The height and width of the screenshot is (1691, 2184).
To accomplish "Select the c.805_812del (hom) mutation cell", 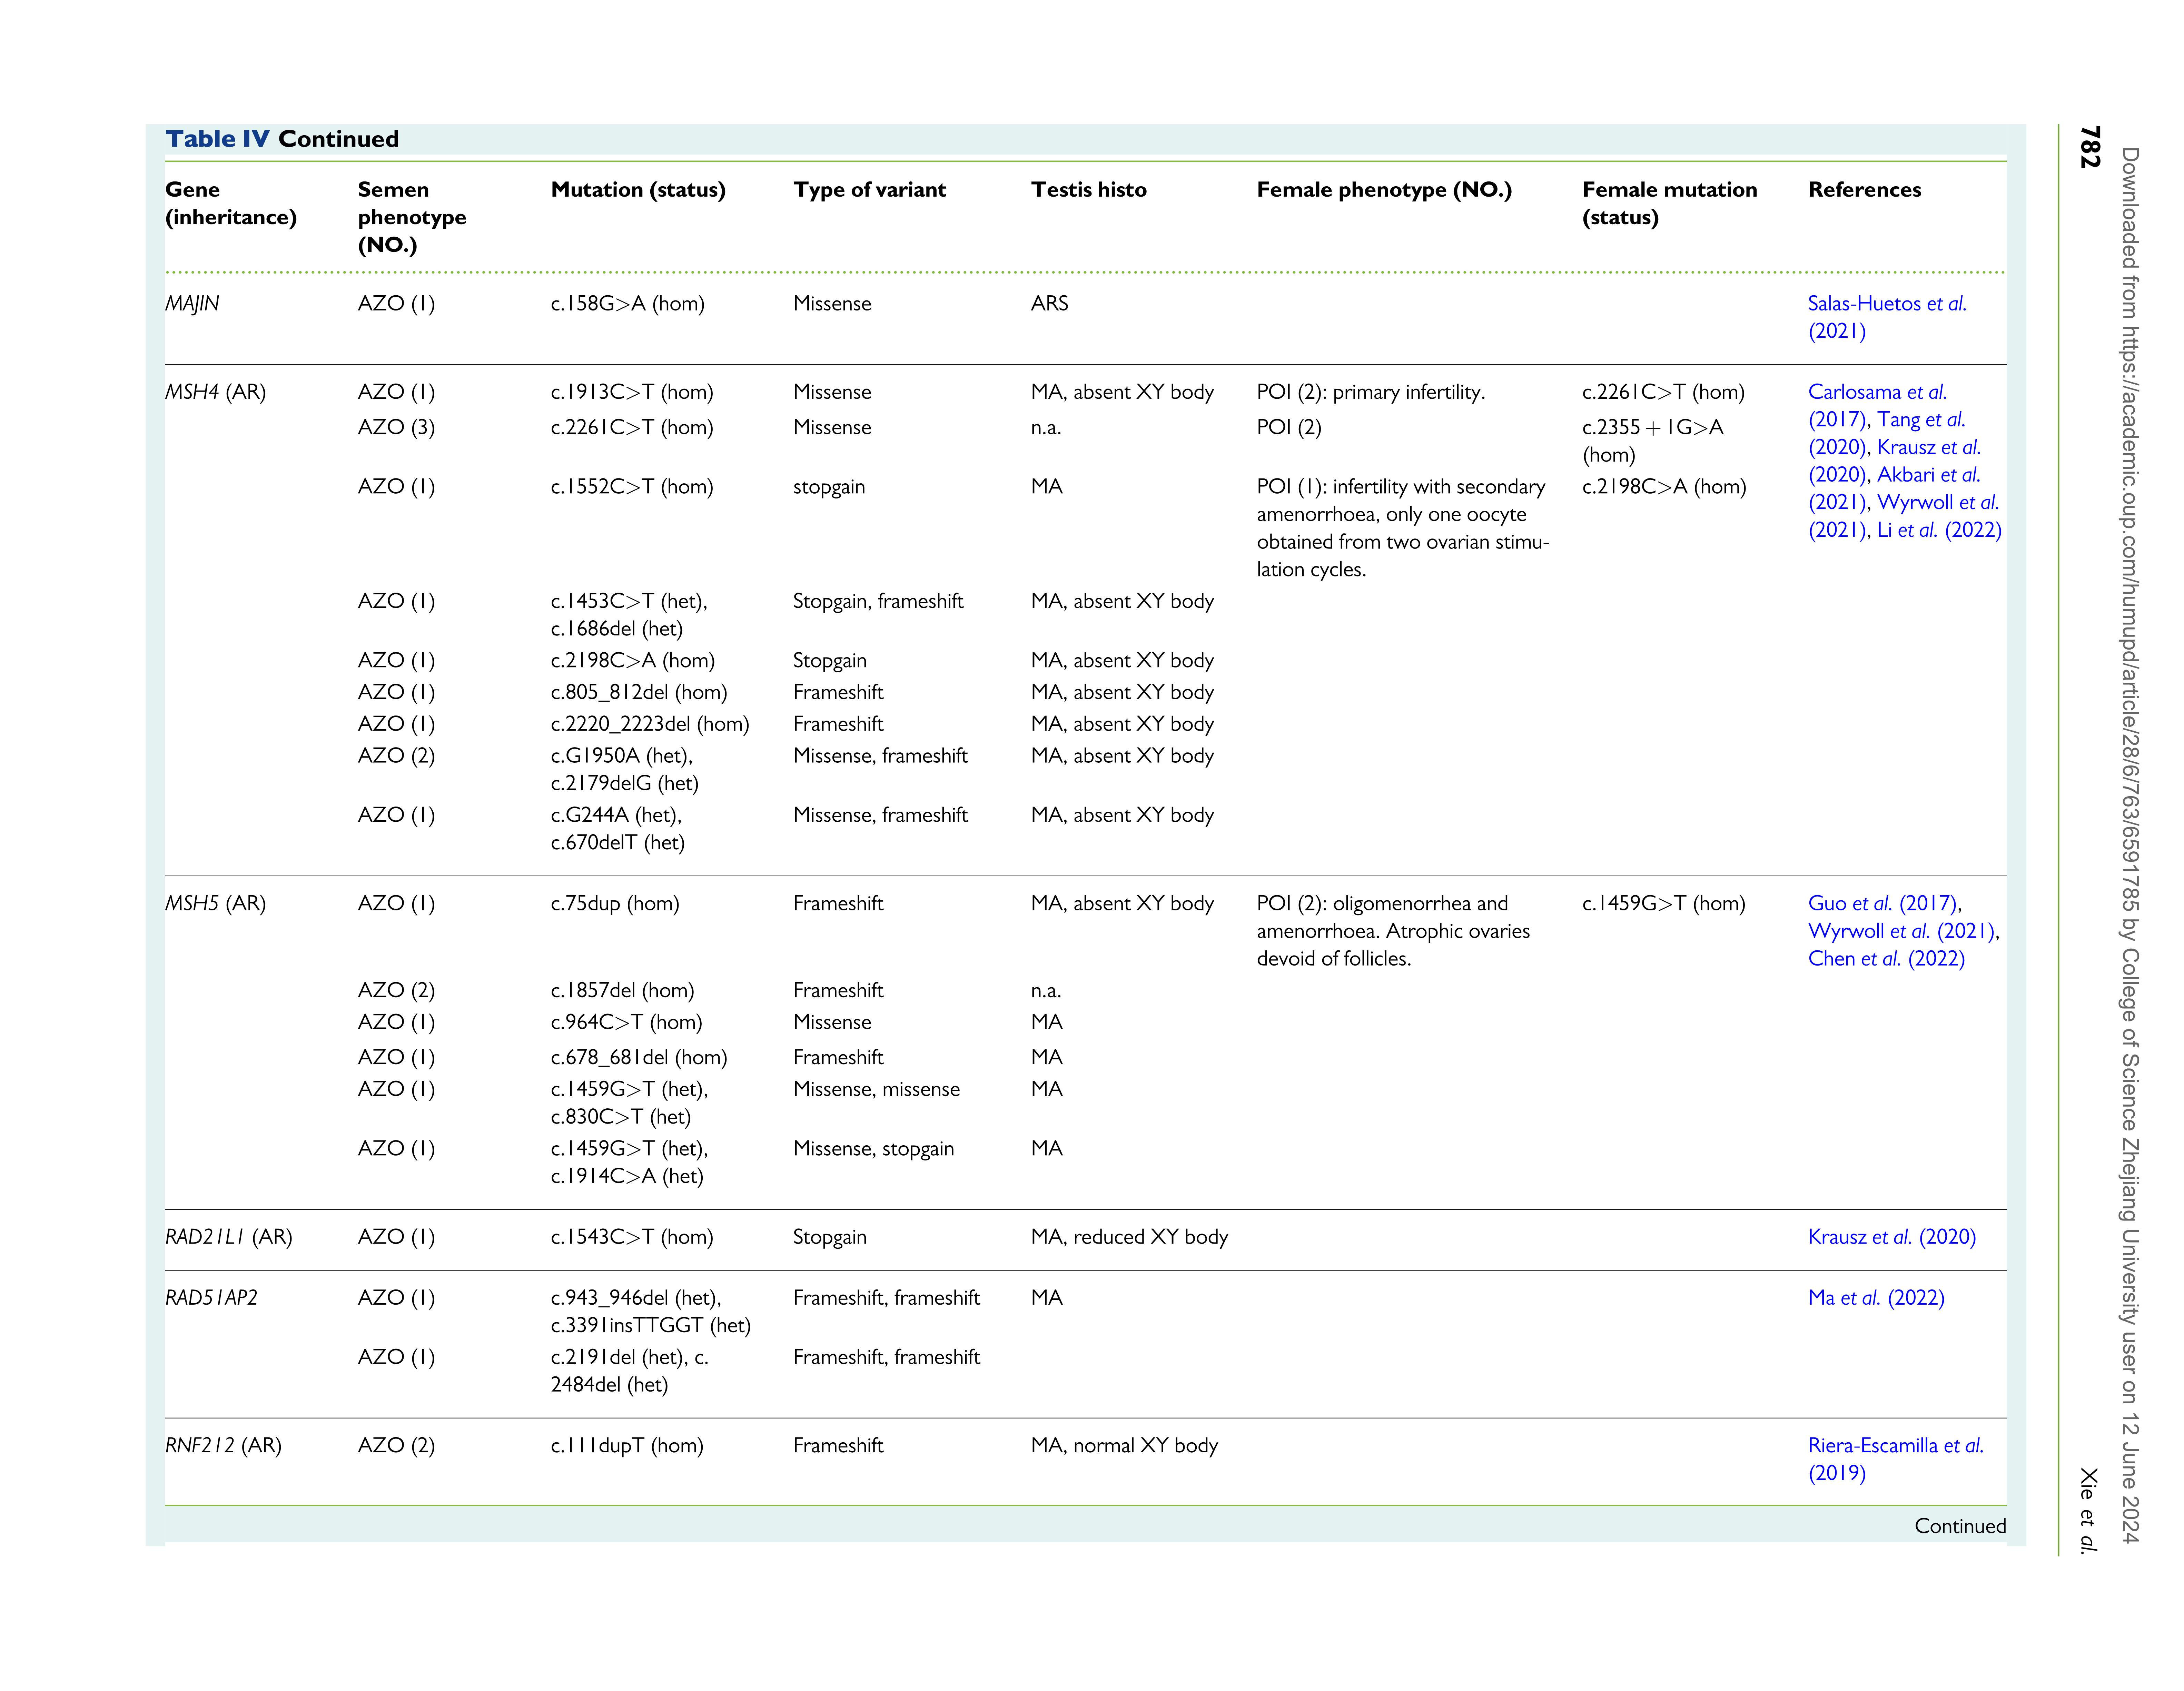I will (x=639, y=692).
